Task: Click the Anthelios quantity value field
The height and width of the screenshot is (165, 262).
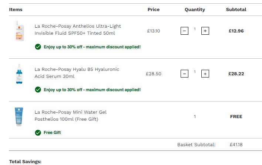Action: pos(195,29)
